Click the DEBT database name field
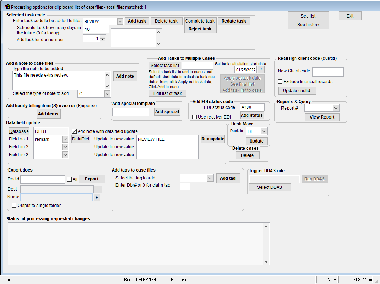The width and height of the screenshot is (380, 284). [x=51, y=131]
